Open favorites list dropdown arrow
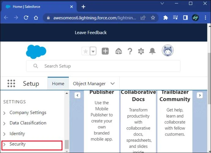The width and height of the screenshot is (211, 153). [x=93, y=51]
